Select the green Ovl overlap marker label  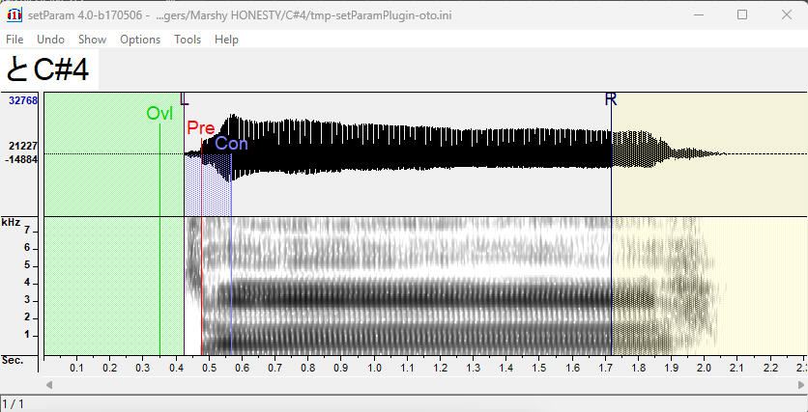(x=159, y=114)
